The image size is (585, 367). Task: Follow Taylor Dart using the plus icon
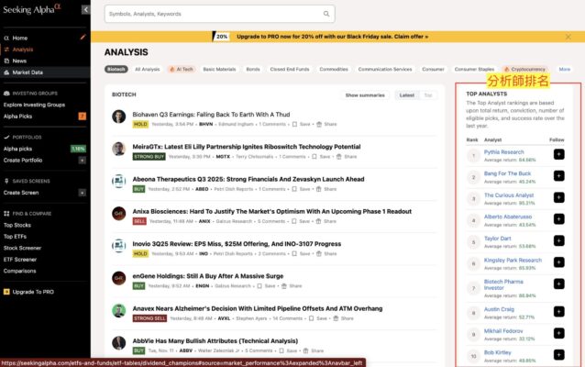(x=559, y=242)
